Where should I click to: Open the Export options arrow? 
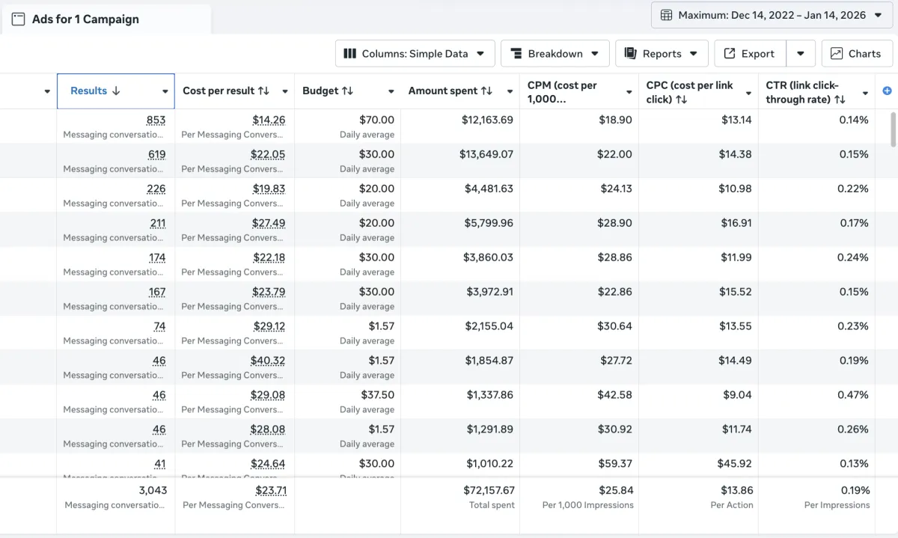coord(801,54)
